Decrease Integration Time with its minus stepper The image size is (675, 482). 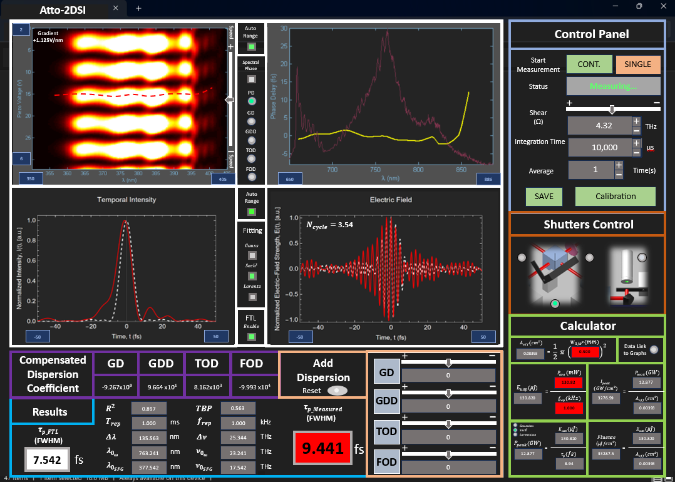636,152
